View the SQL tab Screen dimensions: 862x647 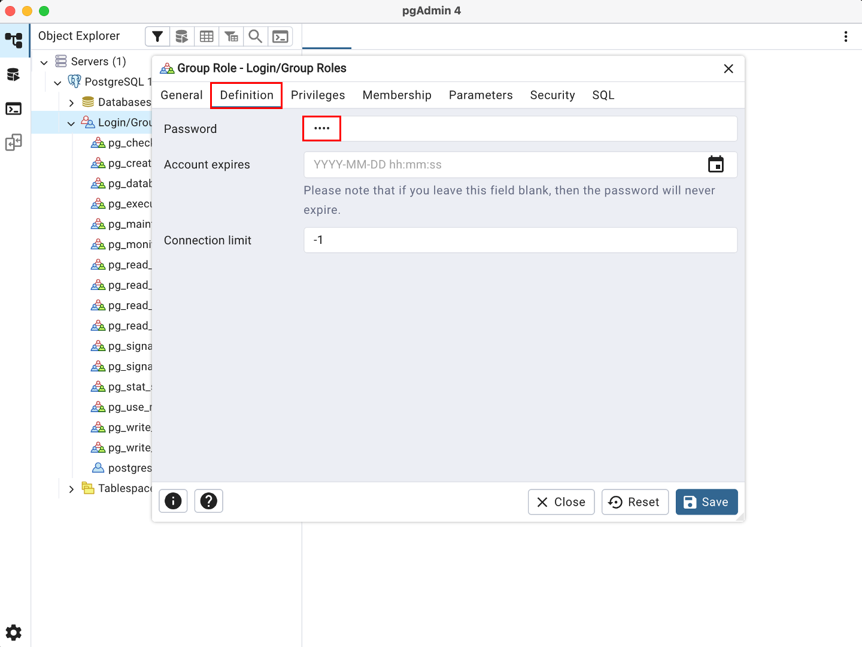[603, 95]
